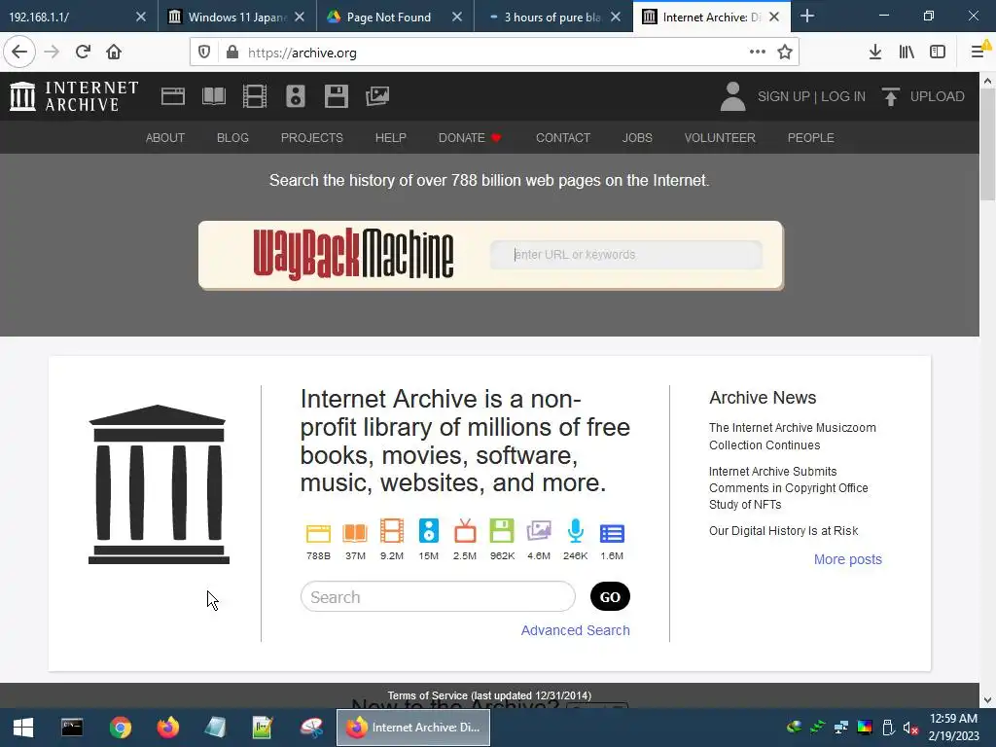Open the 4.6M images icon

[x=539, y=531]
